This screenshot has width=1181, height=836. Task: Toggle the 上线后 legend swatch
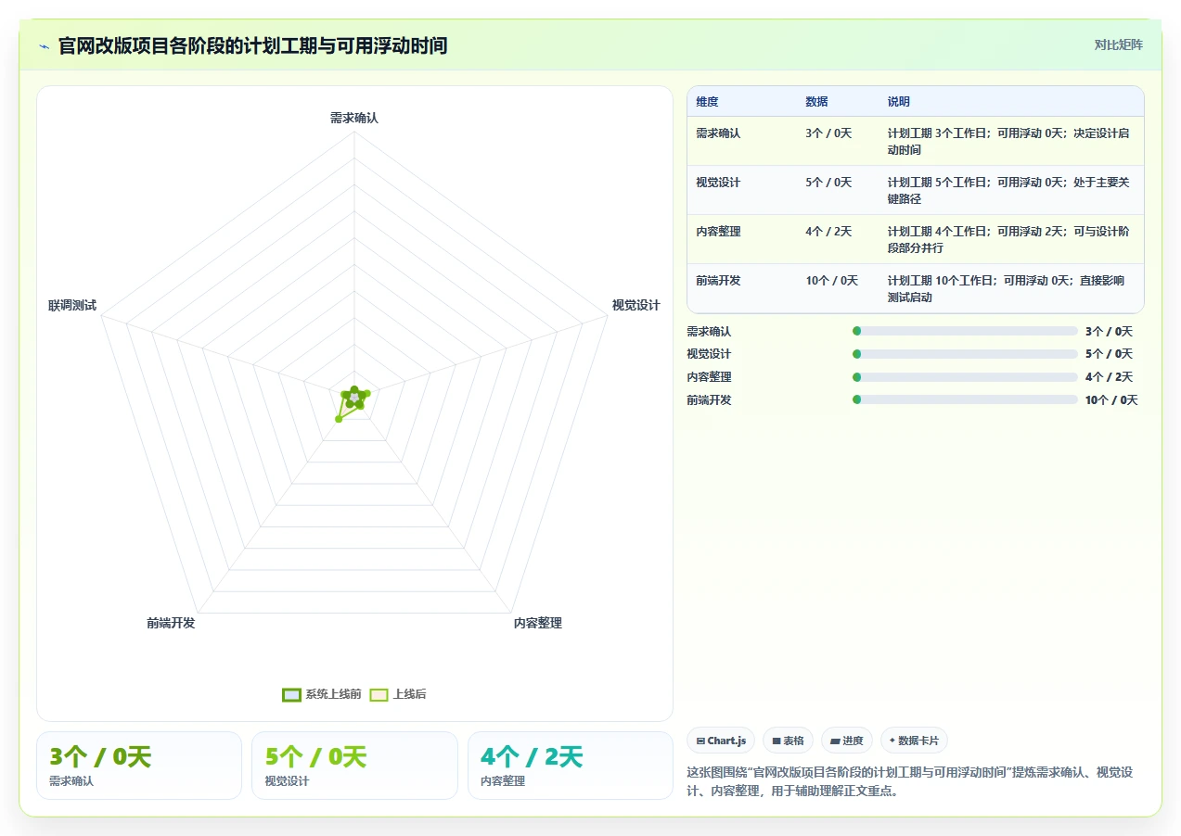(379, 694)
